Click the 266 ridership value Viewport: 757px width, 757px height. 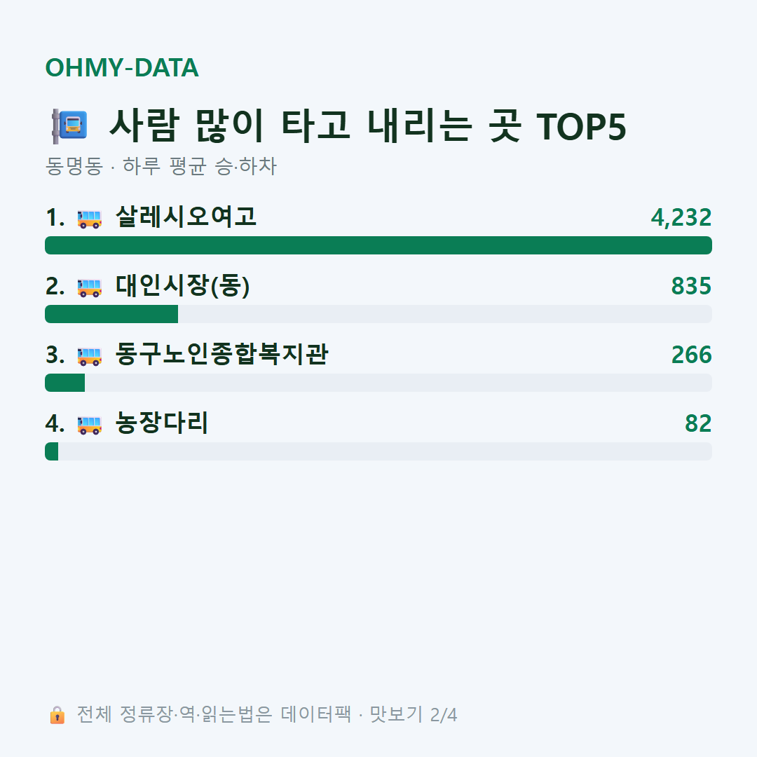[691, 355]
